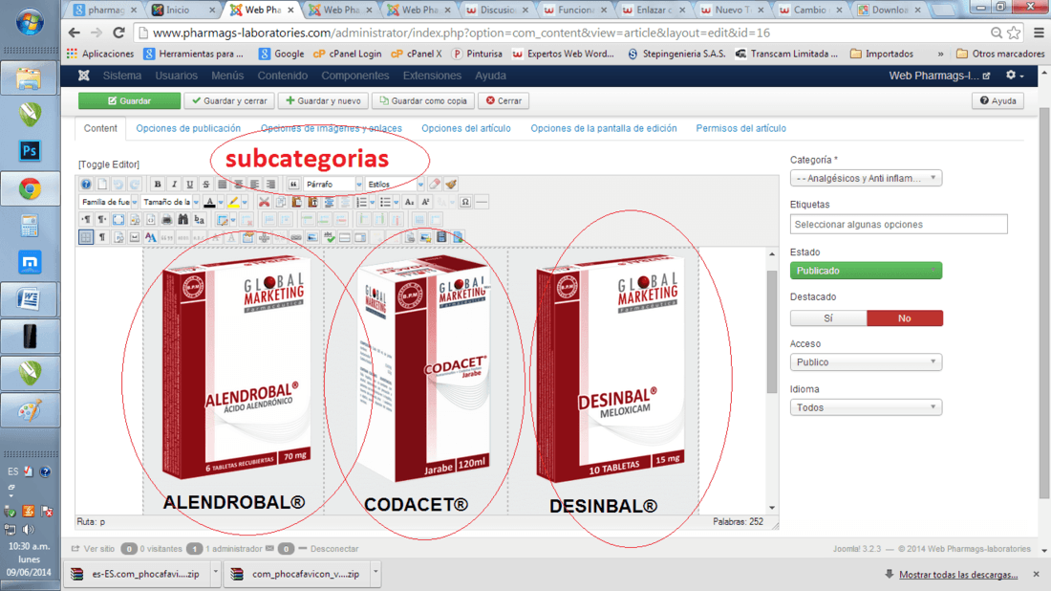This screenshot has height=591, width=1051.
Task: Click the undo arrow in editor toolbar
Action: point(118,185)
